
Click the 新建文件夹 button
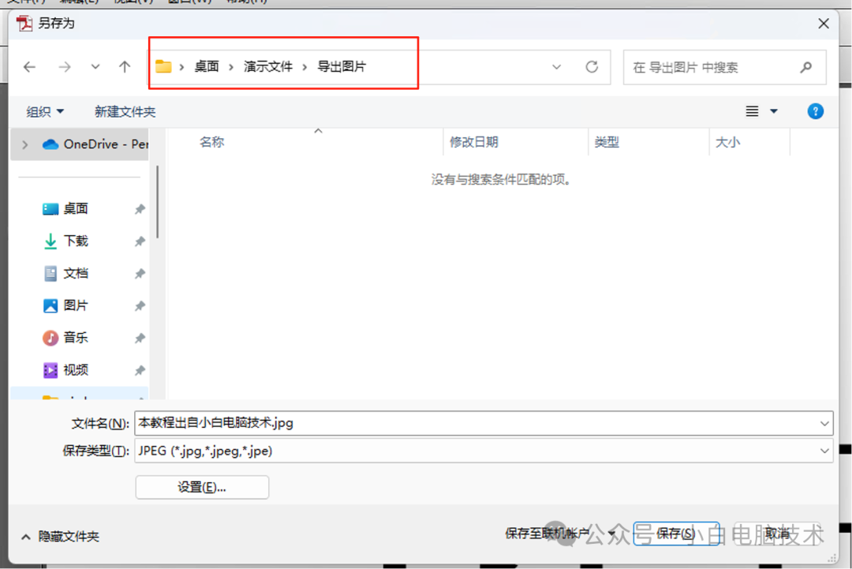point(125,110)
